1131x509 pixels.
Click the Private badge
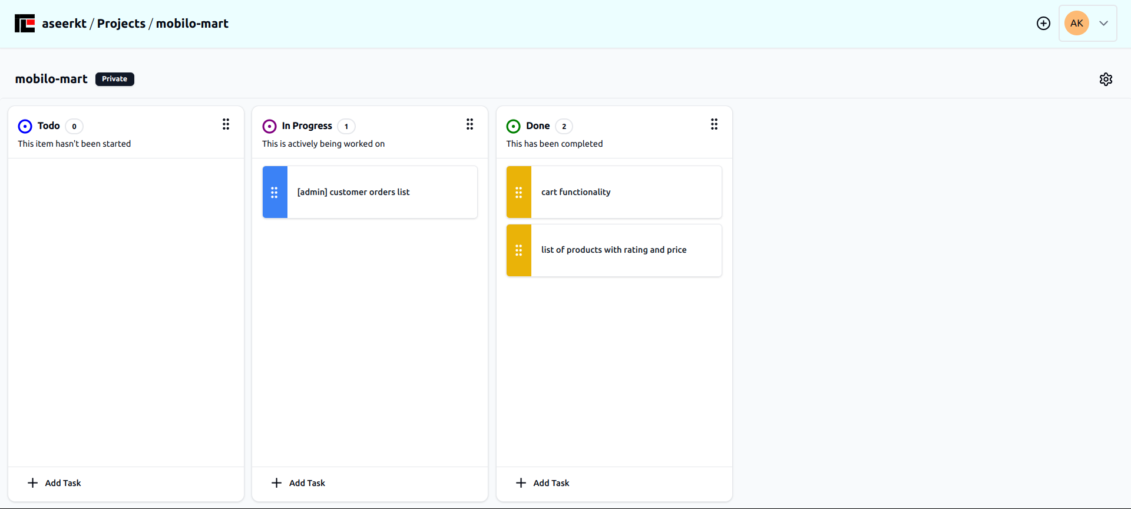point(115,79)
